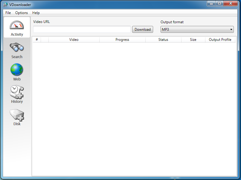Switch to the Web globe icon
This screenshot has width=241, height=180.
click(x=17, y=69)
